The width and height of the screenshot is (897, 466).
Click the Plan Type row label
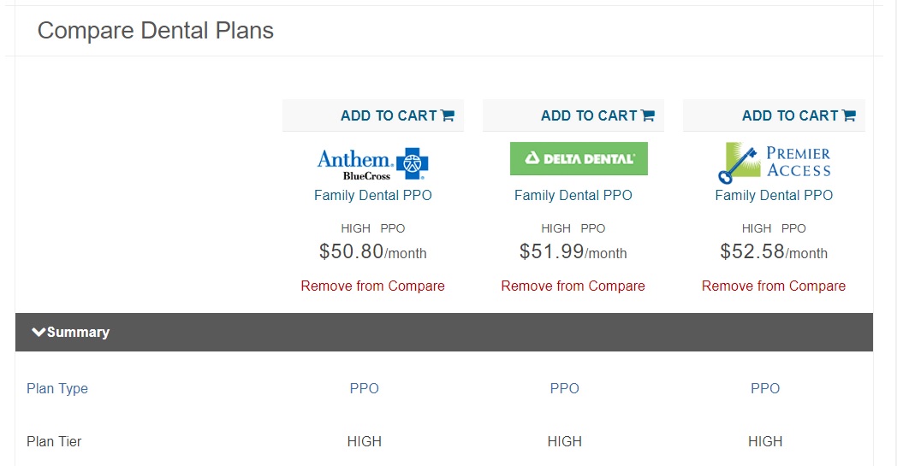coord(57,389)
